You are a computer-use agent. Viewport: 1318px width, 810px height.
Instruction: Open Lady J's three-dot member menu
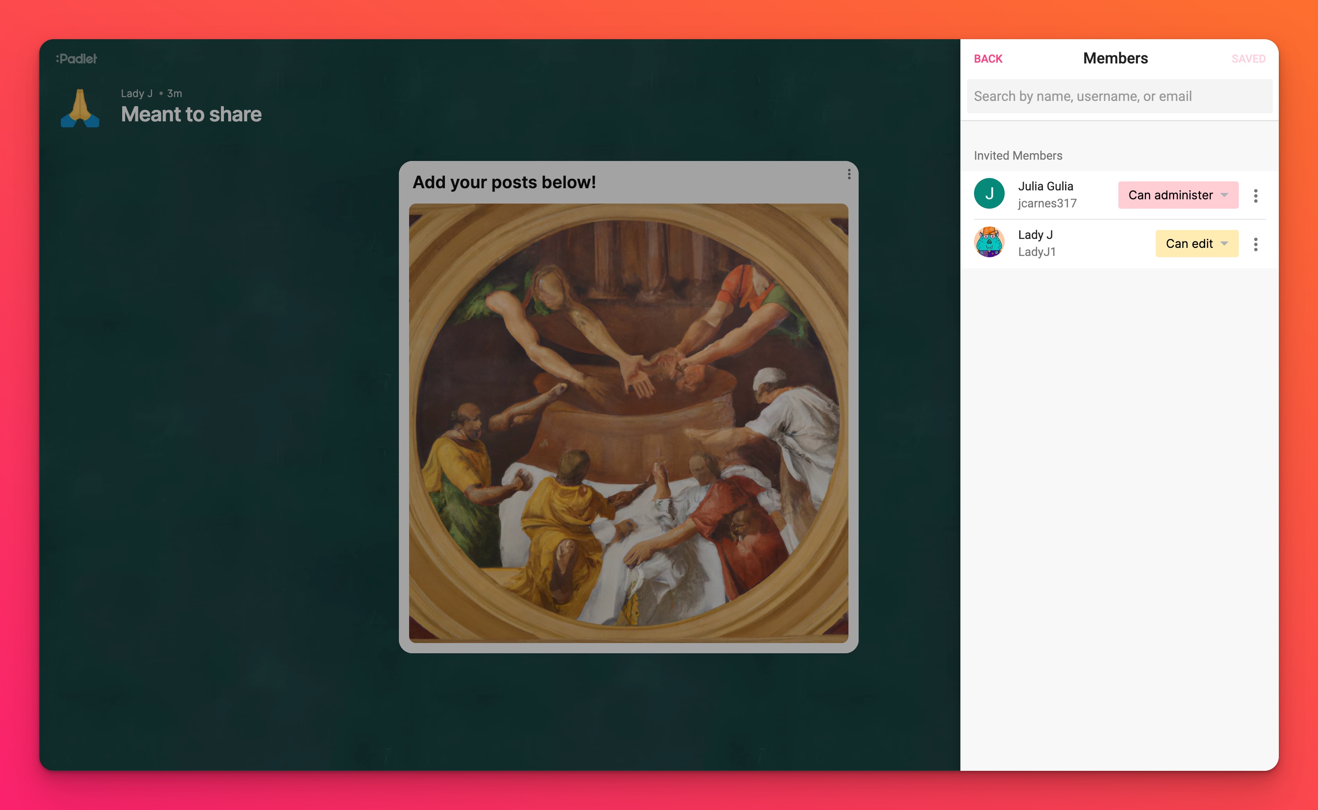1255,244
